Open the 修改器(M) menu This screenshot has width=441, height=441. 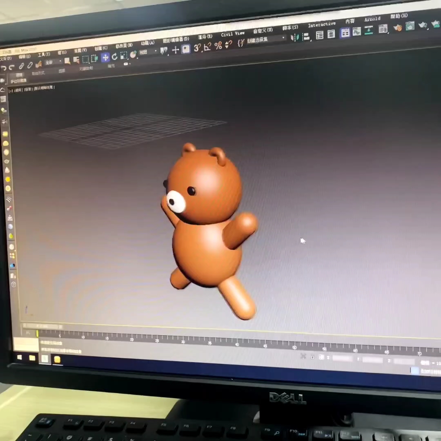click(x=124, y=46)
